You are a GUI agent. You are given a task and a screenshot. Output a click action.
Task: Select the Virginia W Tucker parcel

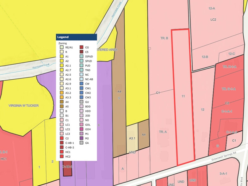click(x=24, y=106)
